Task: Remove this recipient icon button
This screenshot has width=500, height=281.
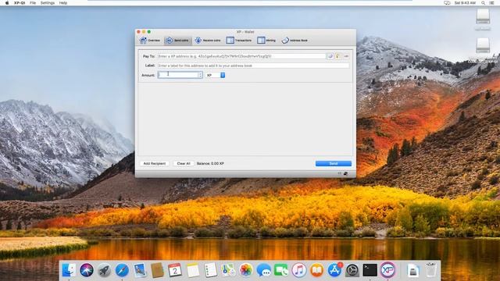Action: [346, 56]
